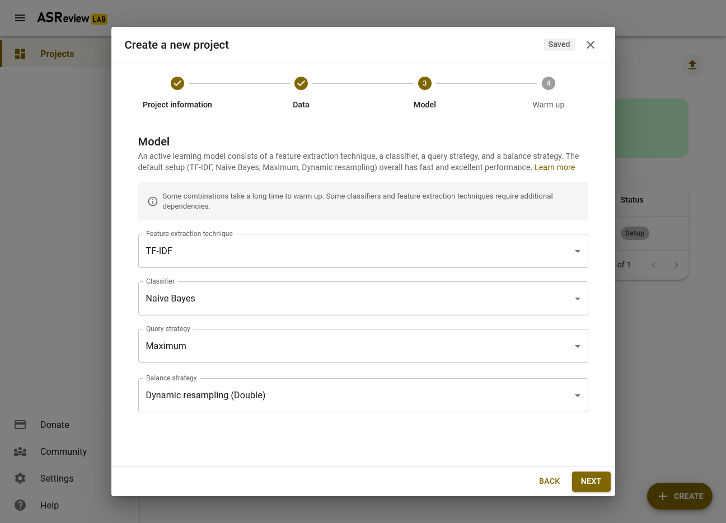Click the Help question mark icon

[x=20, y=505]
